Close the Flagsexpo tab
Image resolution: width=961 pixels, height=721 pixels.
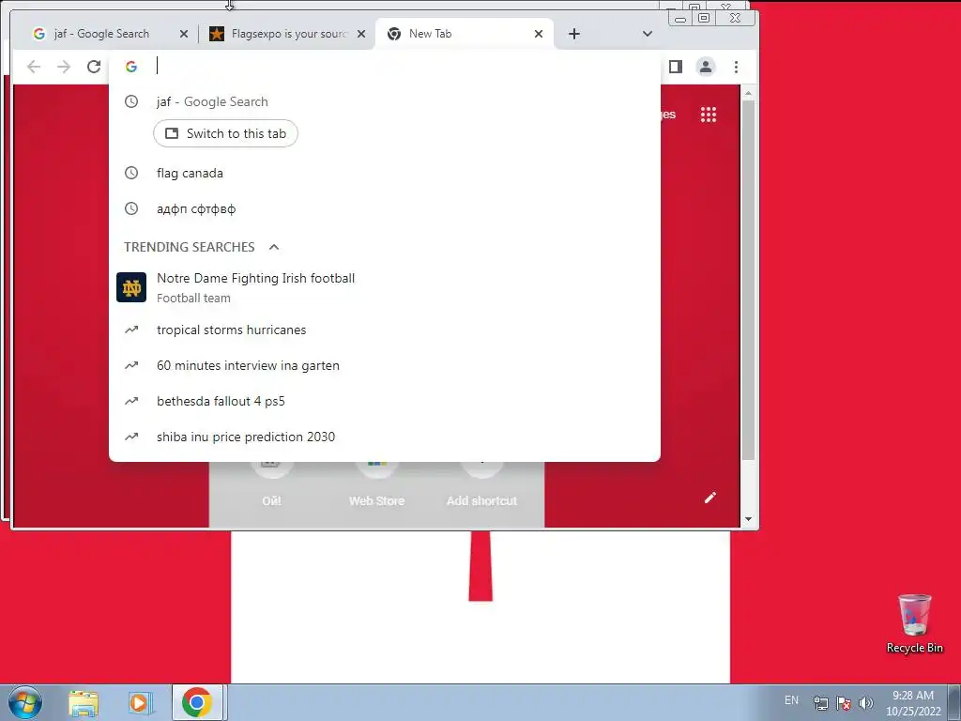(361, 34)
